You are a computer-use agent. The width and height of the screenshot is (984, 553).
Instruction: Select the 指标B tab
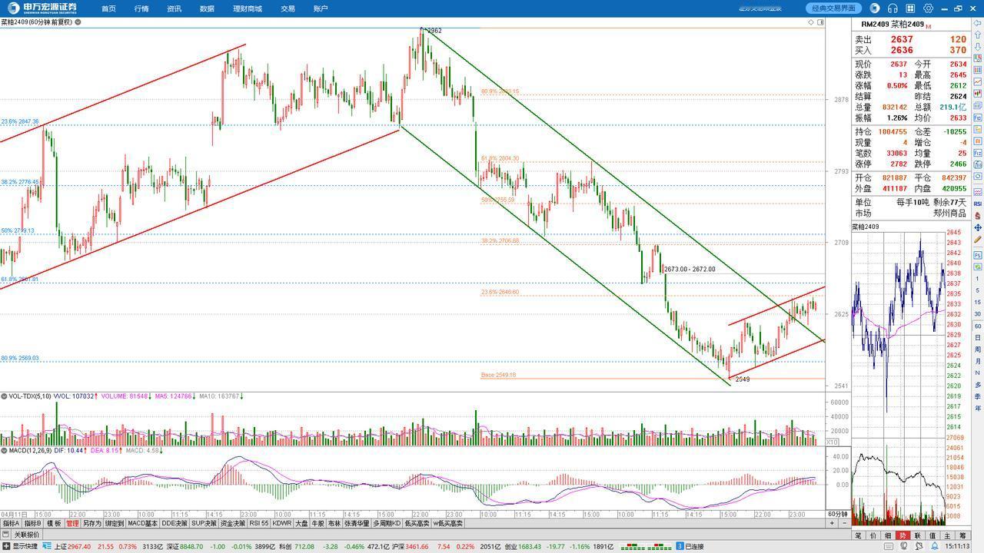(x=33, y=523)
